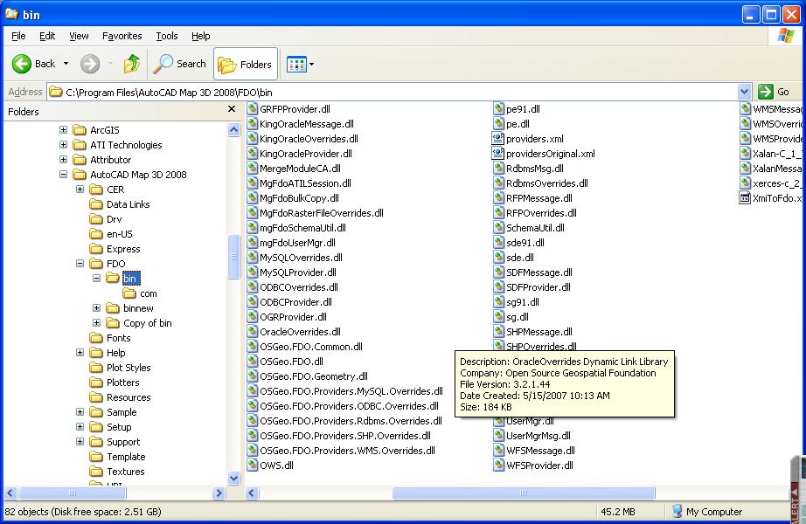806x524 pixels.
Task: Collapse the FDO folder node
Action: click(x=80, y=264)
